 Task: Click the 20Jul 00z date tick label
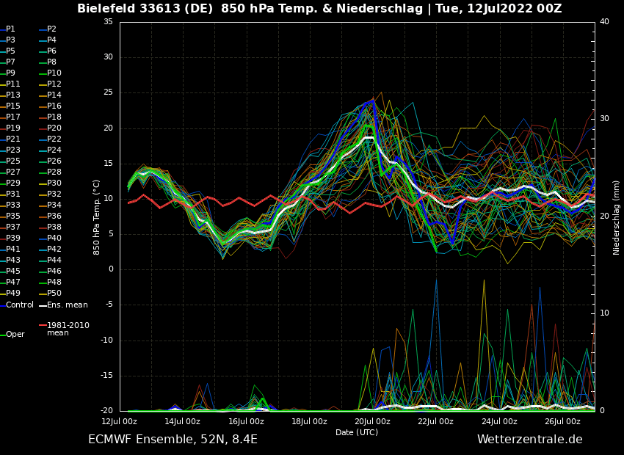[x=373, y=421]
